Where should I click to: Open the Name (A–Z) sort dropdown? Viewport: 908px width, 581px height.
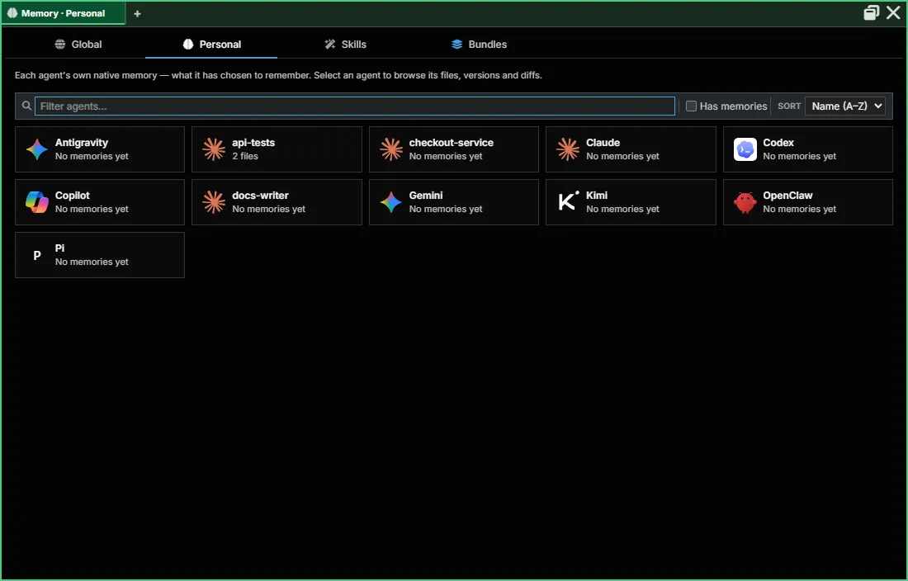[845, 106]
